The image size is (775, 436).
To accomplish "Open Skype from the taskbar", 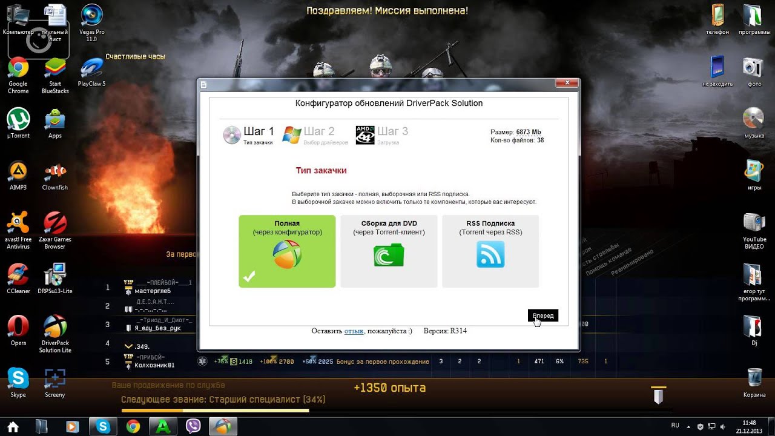I will (x=102, y=427).
